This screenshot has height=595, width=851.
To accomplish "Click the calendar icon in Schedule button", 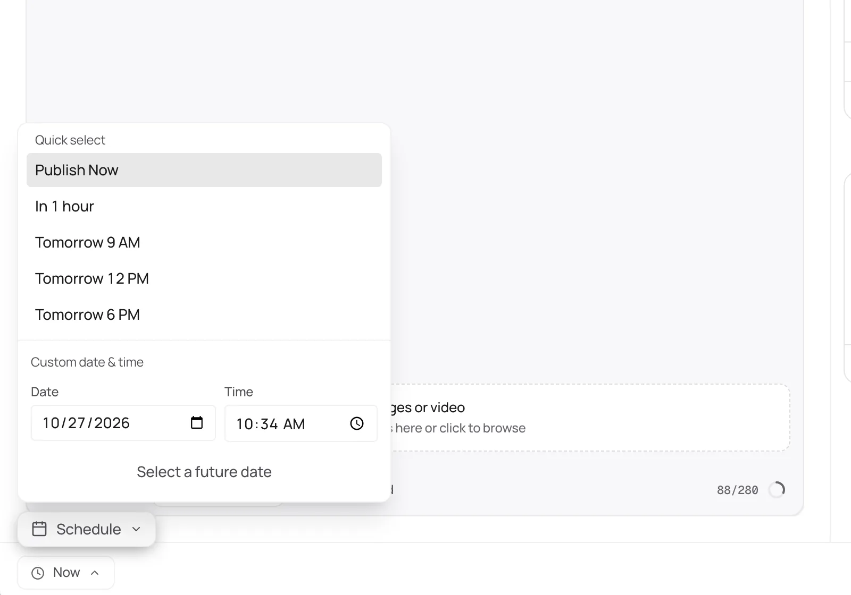I will [x=39, y=529].
